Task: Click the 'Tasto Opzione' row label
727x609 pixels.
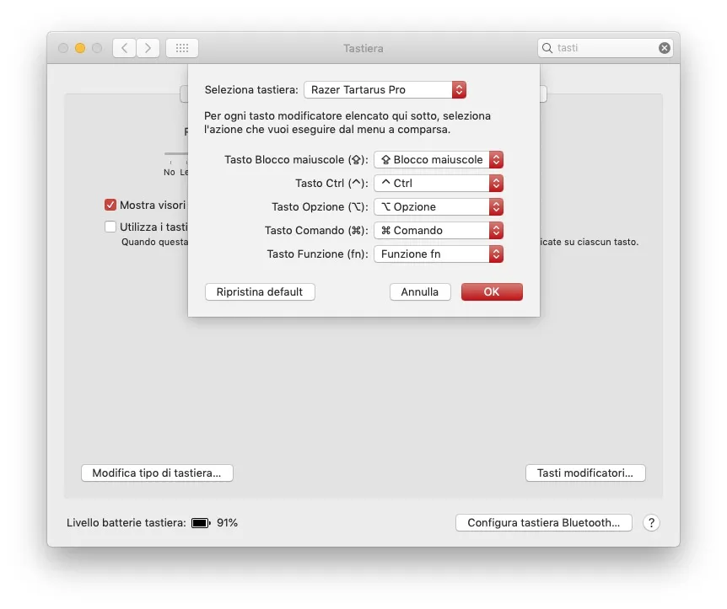Action: pyautogui.click(x=320, y=207)
